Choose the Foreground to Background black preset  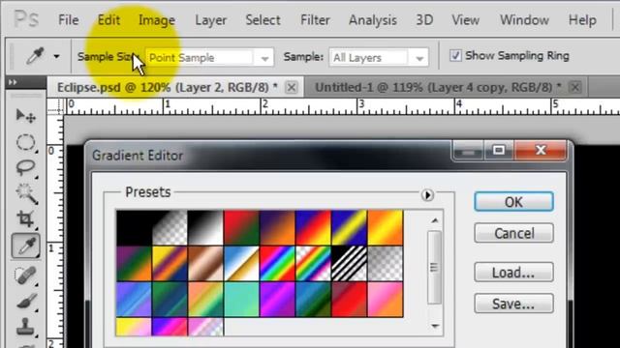click(x=134, y=228)
